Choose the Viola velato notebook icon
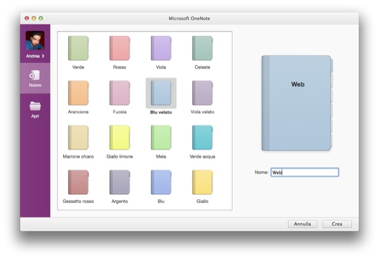Image resolution: width=379 pixels, height=259 pixels. [x=202, y=93]
